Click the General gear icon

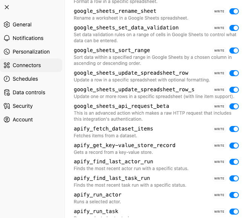pos(7,25)
